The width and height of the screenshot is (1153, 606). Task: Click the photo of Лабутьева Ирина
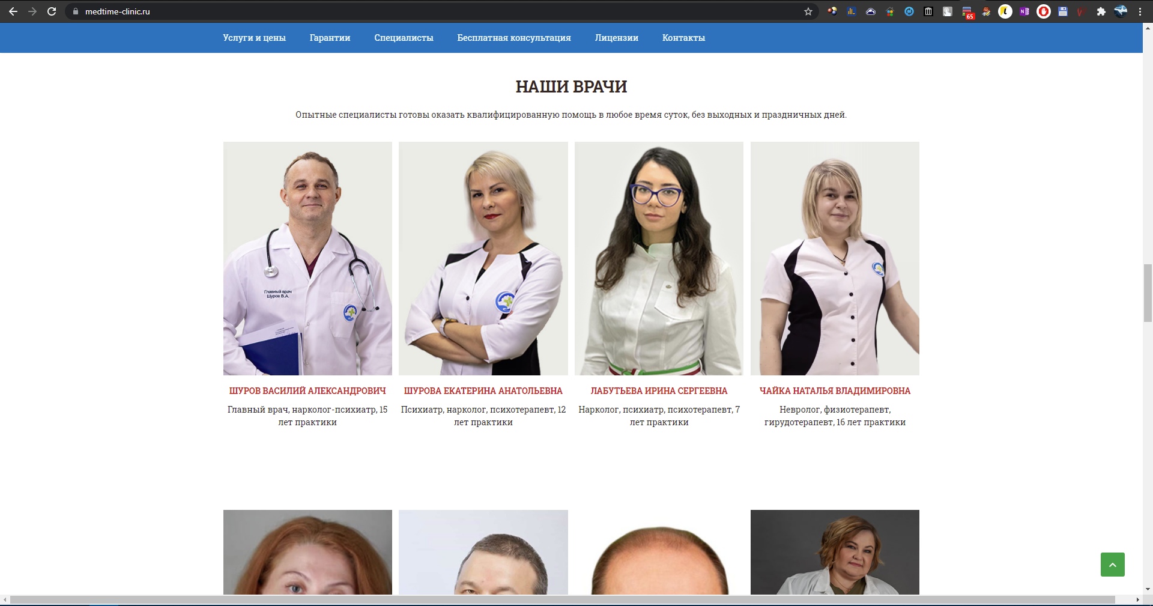pos(659,258)
